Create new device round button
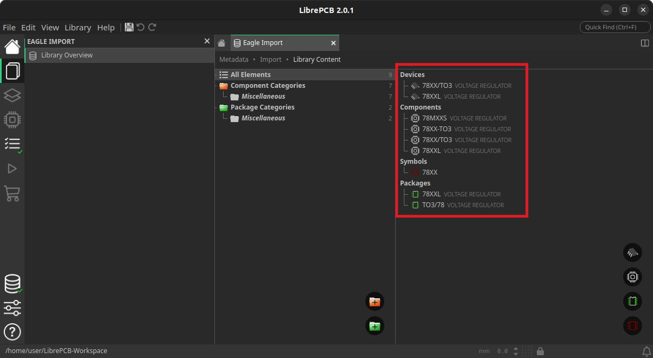The width and height of the screenshot is (653, 358). coord(632,253)
